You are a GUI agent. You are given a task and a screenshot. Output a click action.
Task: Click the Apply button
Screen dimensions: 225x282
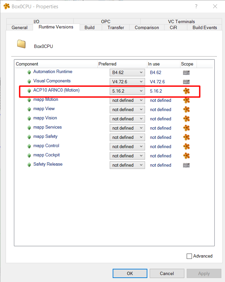pyautogui.click(x=204, y=273)
